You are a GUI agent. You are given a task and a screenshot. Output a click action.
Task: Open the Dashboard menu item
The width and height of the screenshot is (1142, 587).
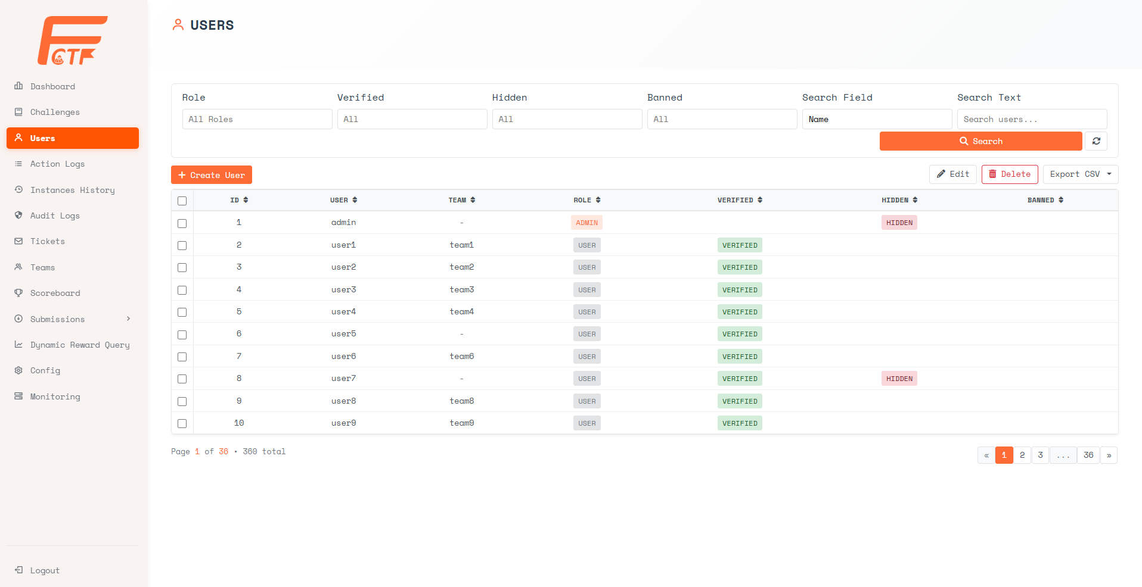(x=73, y=86)
